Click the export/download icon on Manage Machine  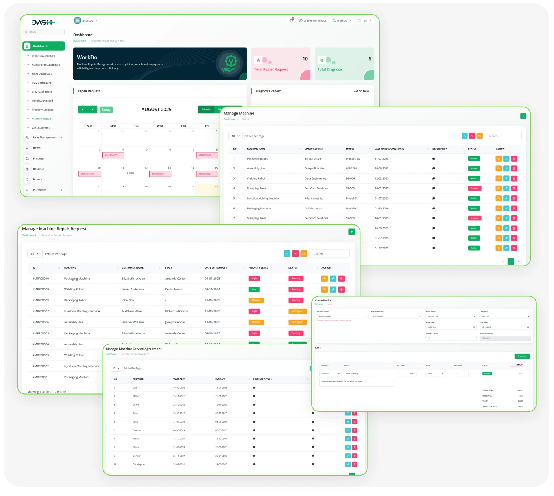click(x=464, y=136)
